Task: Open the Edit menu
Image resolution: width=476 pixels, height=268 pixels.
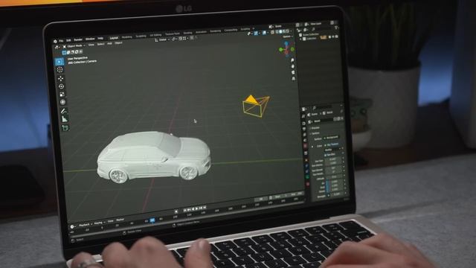Action: point(68,40)
